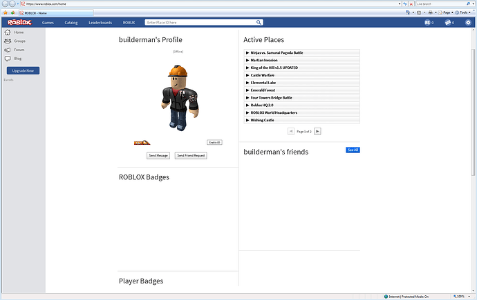
Task: Click the browser Forward arrow button
Action: pyautogui.click(x=12, y=4)
